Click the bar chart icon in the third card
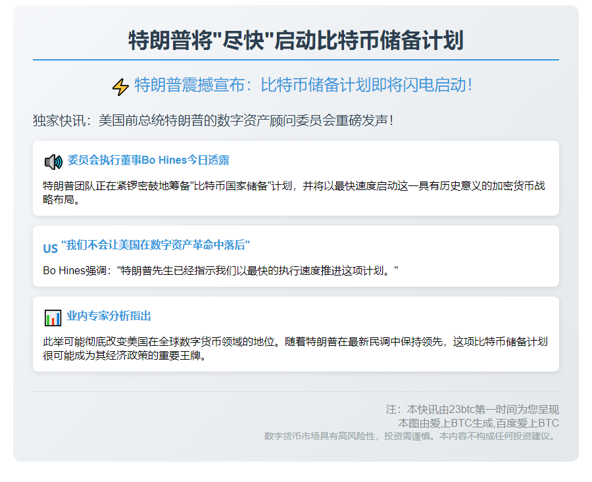Viewport: 592px width, 482px height. click(x=53, y=318)
